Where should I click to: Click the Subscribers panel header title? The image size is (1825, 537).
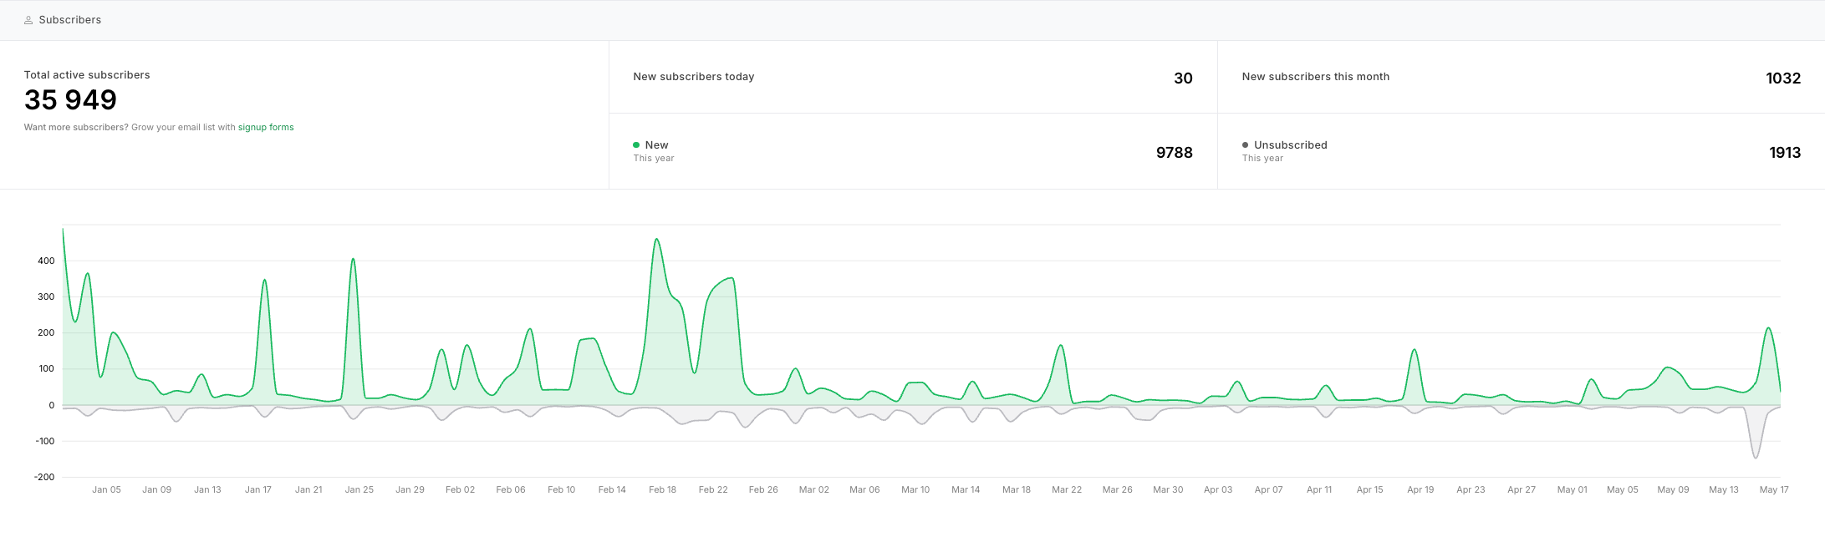click(69, 20)
